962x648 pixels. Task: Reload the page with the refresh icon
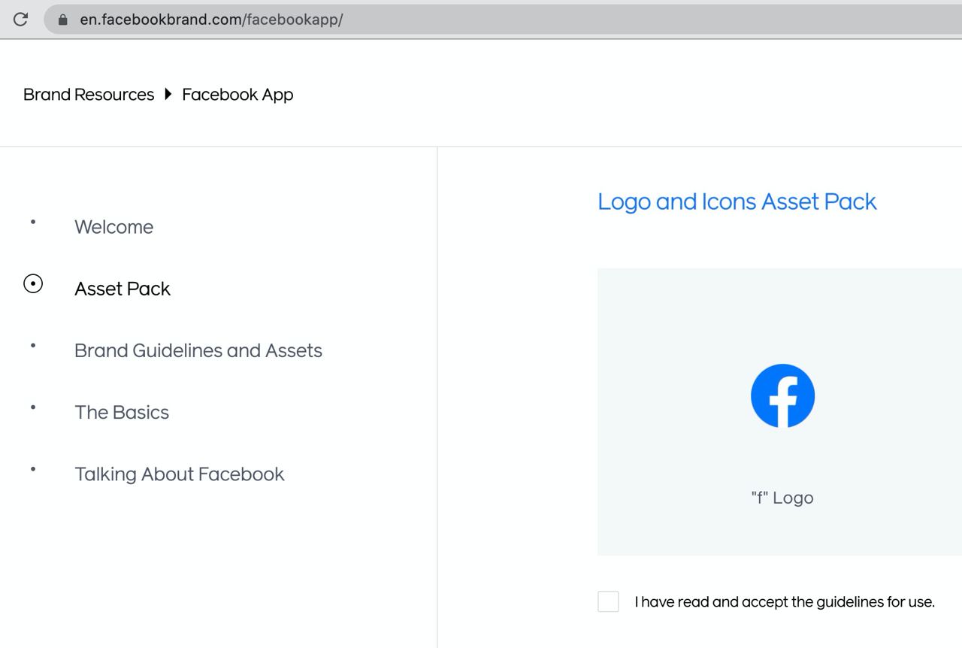[x=20, y=20]
